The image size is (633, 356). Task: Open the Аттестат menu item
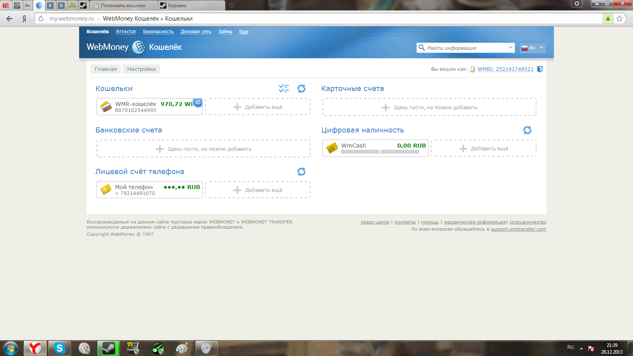click(x=126, y=32)
